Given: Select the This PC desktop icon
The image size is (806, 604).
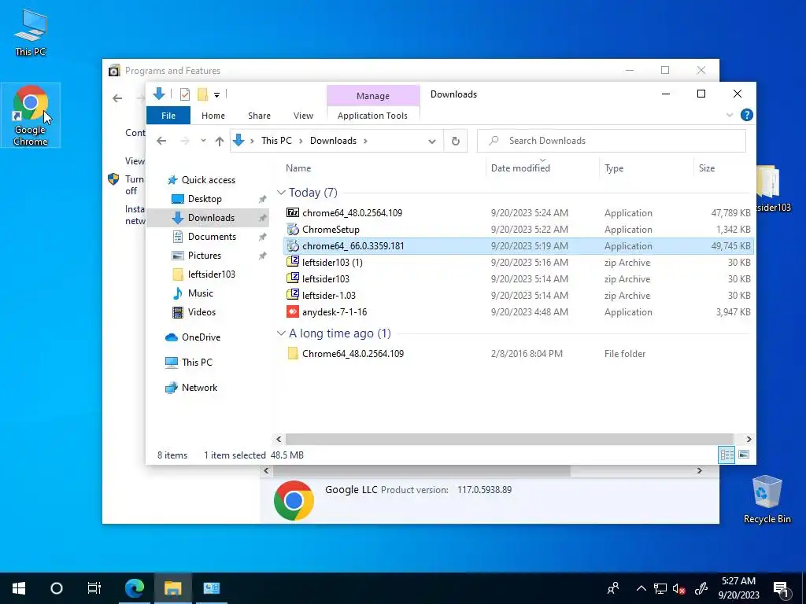Looking at the screenshot, I should [x=31, y=32].
